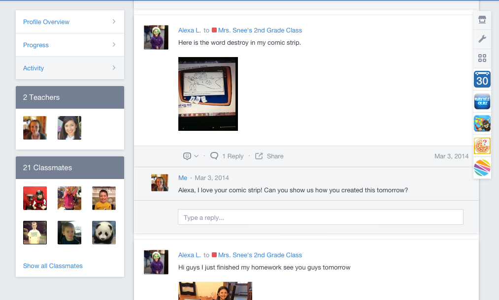Screen dimensions: 499x300
Task: Open the apps grid icon
Action: [482, 59]
